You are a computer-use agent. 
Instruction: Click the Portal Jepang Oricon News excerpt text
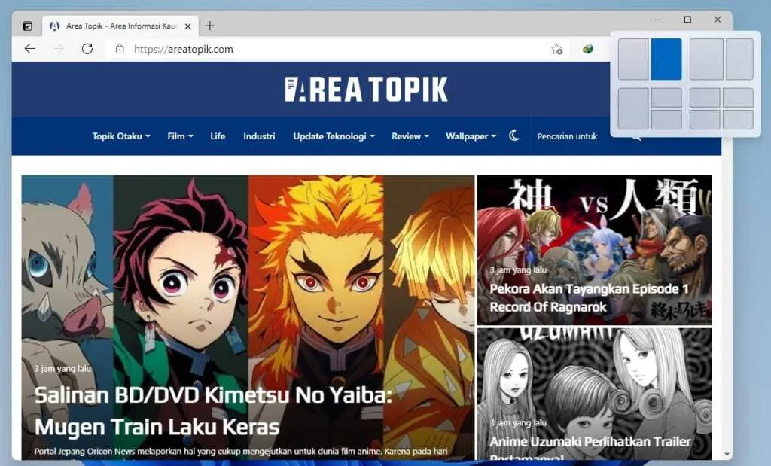coord(241,451)
